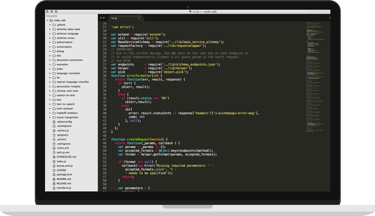375x216 pixels.
Task: Click the right tab navigation arrow
Action: 103,18
